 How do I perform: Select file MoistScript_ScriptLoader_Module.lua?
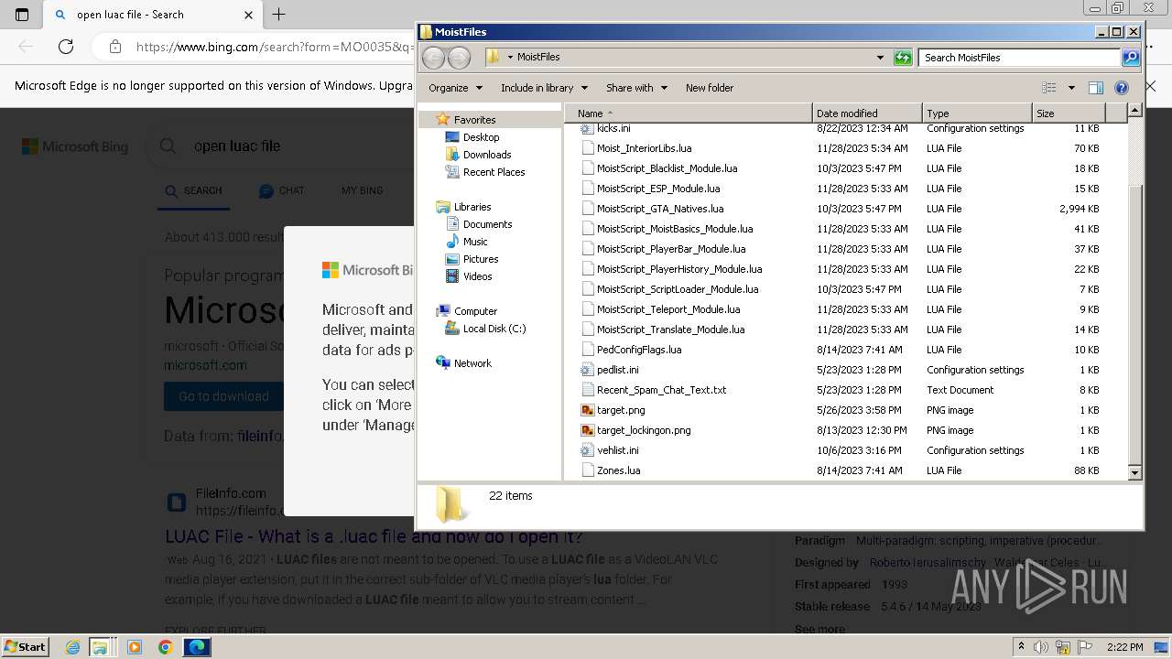click(678, 289)
